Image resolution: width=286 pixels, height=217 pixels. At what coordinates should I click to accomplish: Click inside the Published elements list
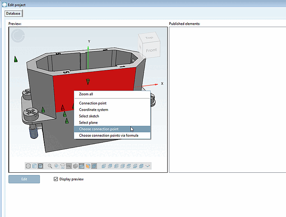[227, 99]
